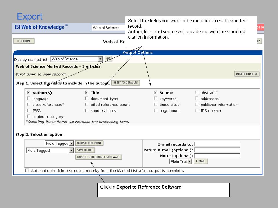Click the DELETE THIS LIST button
The height and width of the screenshot is (208, 278).
coord(247,74)
